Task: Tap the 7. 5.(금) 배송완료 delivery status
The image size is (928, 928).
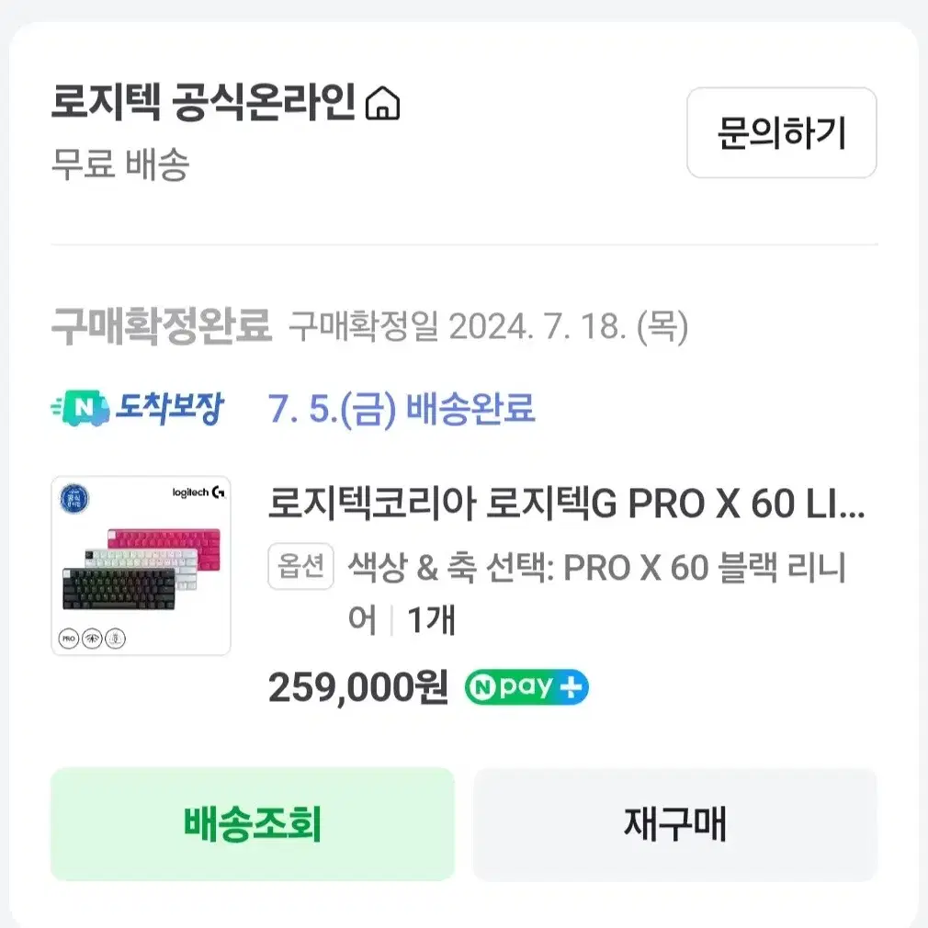Action: click(x=402, y=408)
